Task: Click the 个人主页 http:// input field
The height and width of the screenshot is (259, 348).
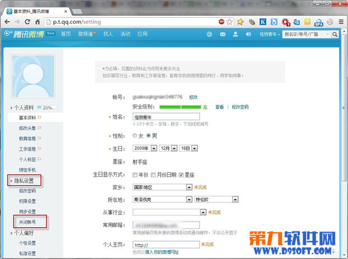Action: coord(166,244)
